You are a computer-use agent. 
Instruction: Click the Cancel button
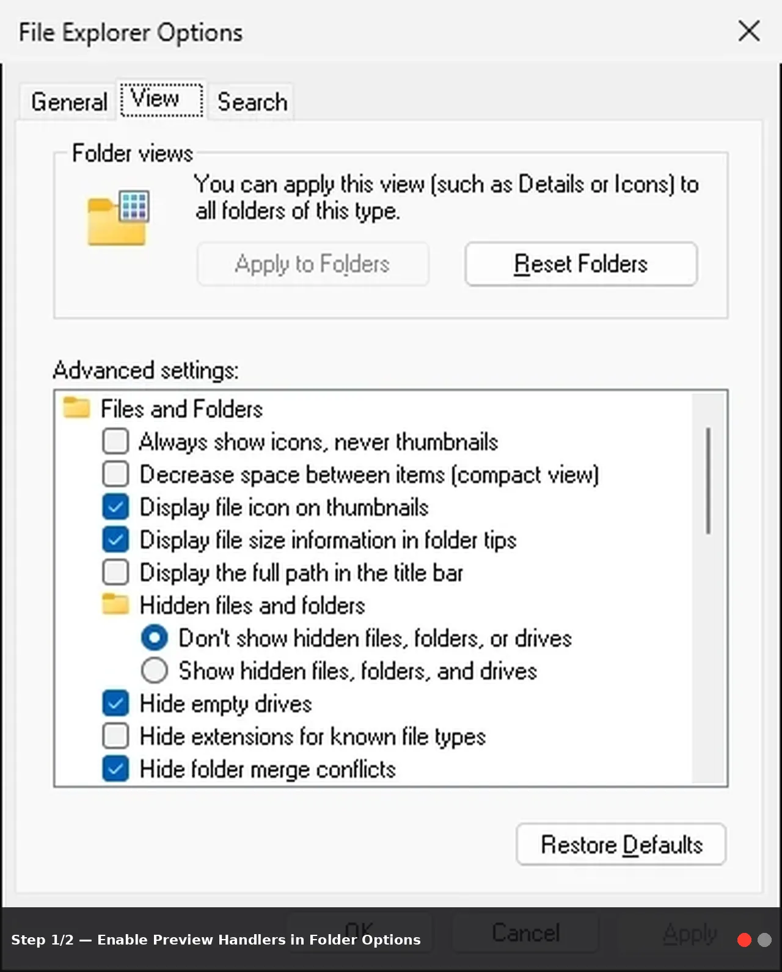pos(525,933)
